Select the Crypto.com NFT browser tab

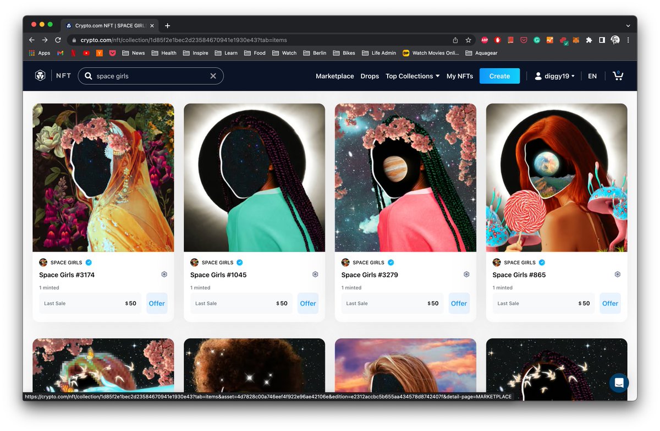[x=109, y=25]
